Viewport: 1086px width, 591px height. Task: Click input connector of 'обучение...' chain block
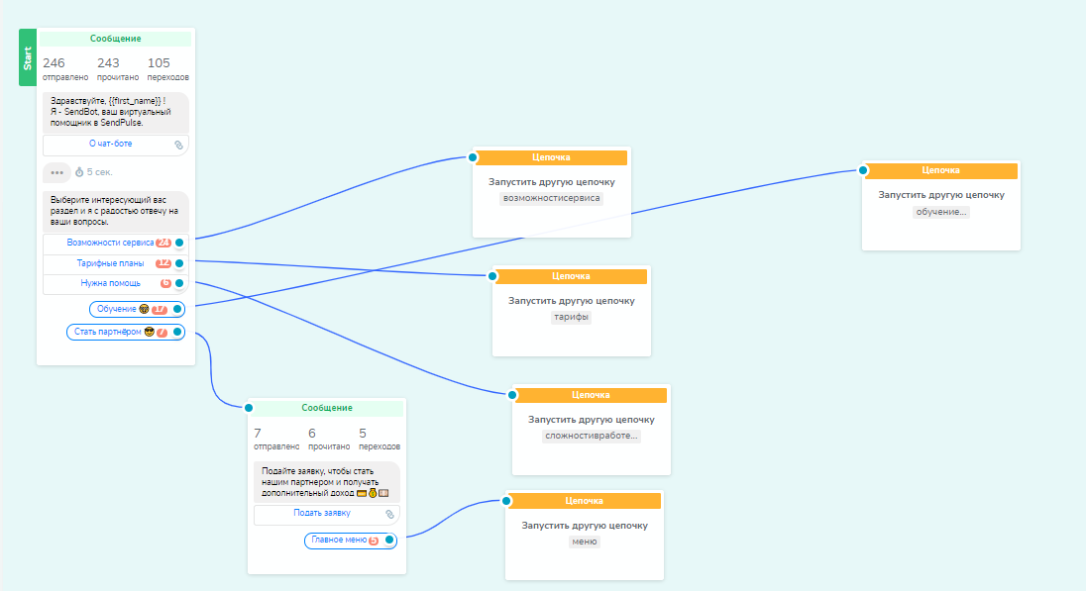(x=863, y=170)
